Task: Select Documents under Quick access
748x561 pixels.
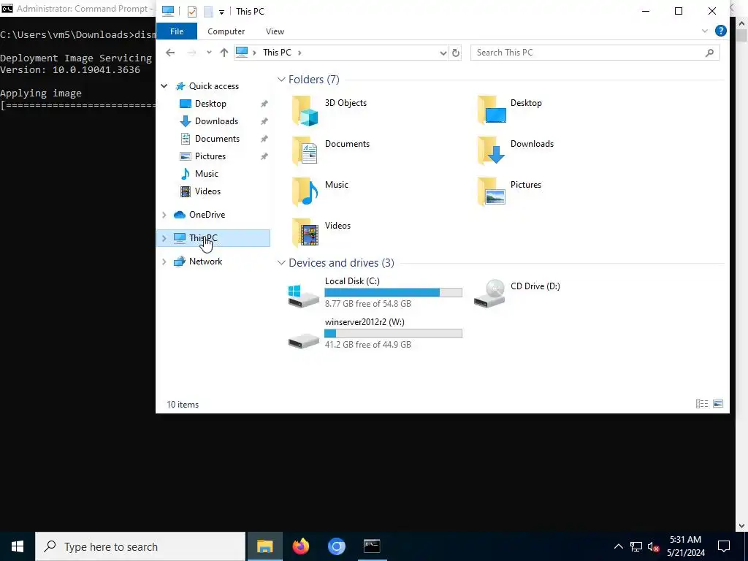Action: coord(217,139)
